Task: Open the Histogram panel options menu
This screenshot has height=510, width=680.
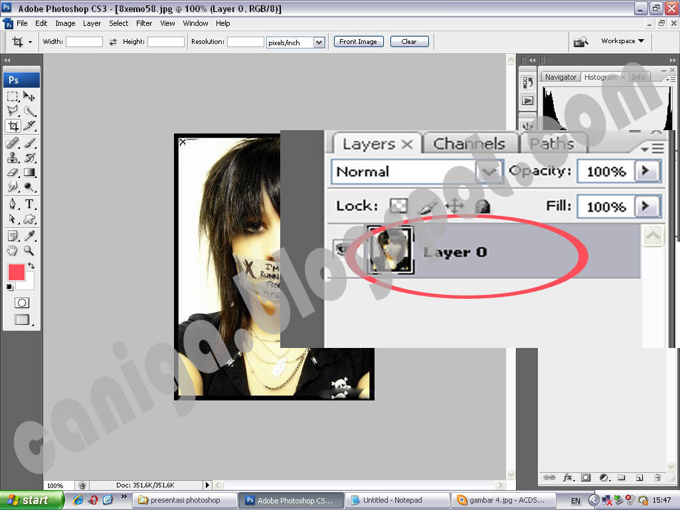Action: click(x=671, y=79)
